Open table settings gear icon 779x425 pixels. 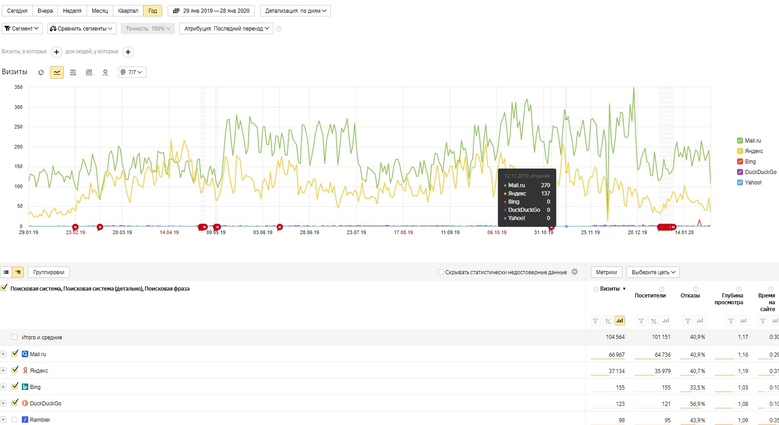575,272
